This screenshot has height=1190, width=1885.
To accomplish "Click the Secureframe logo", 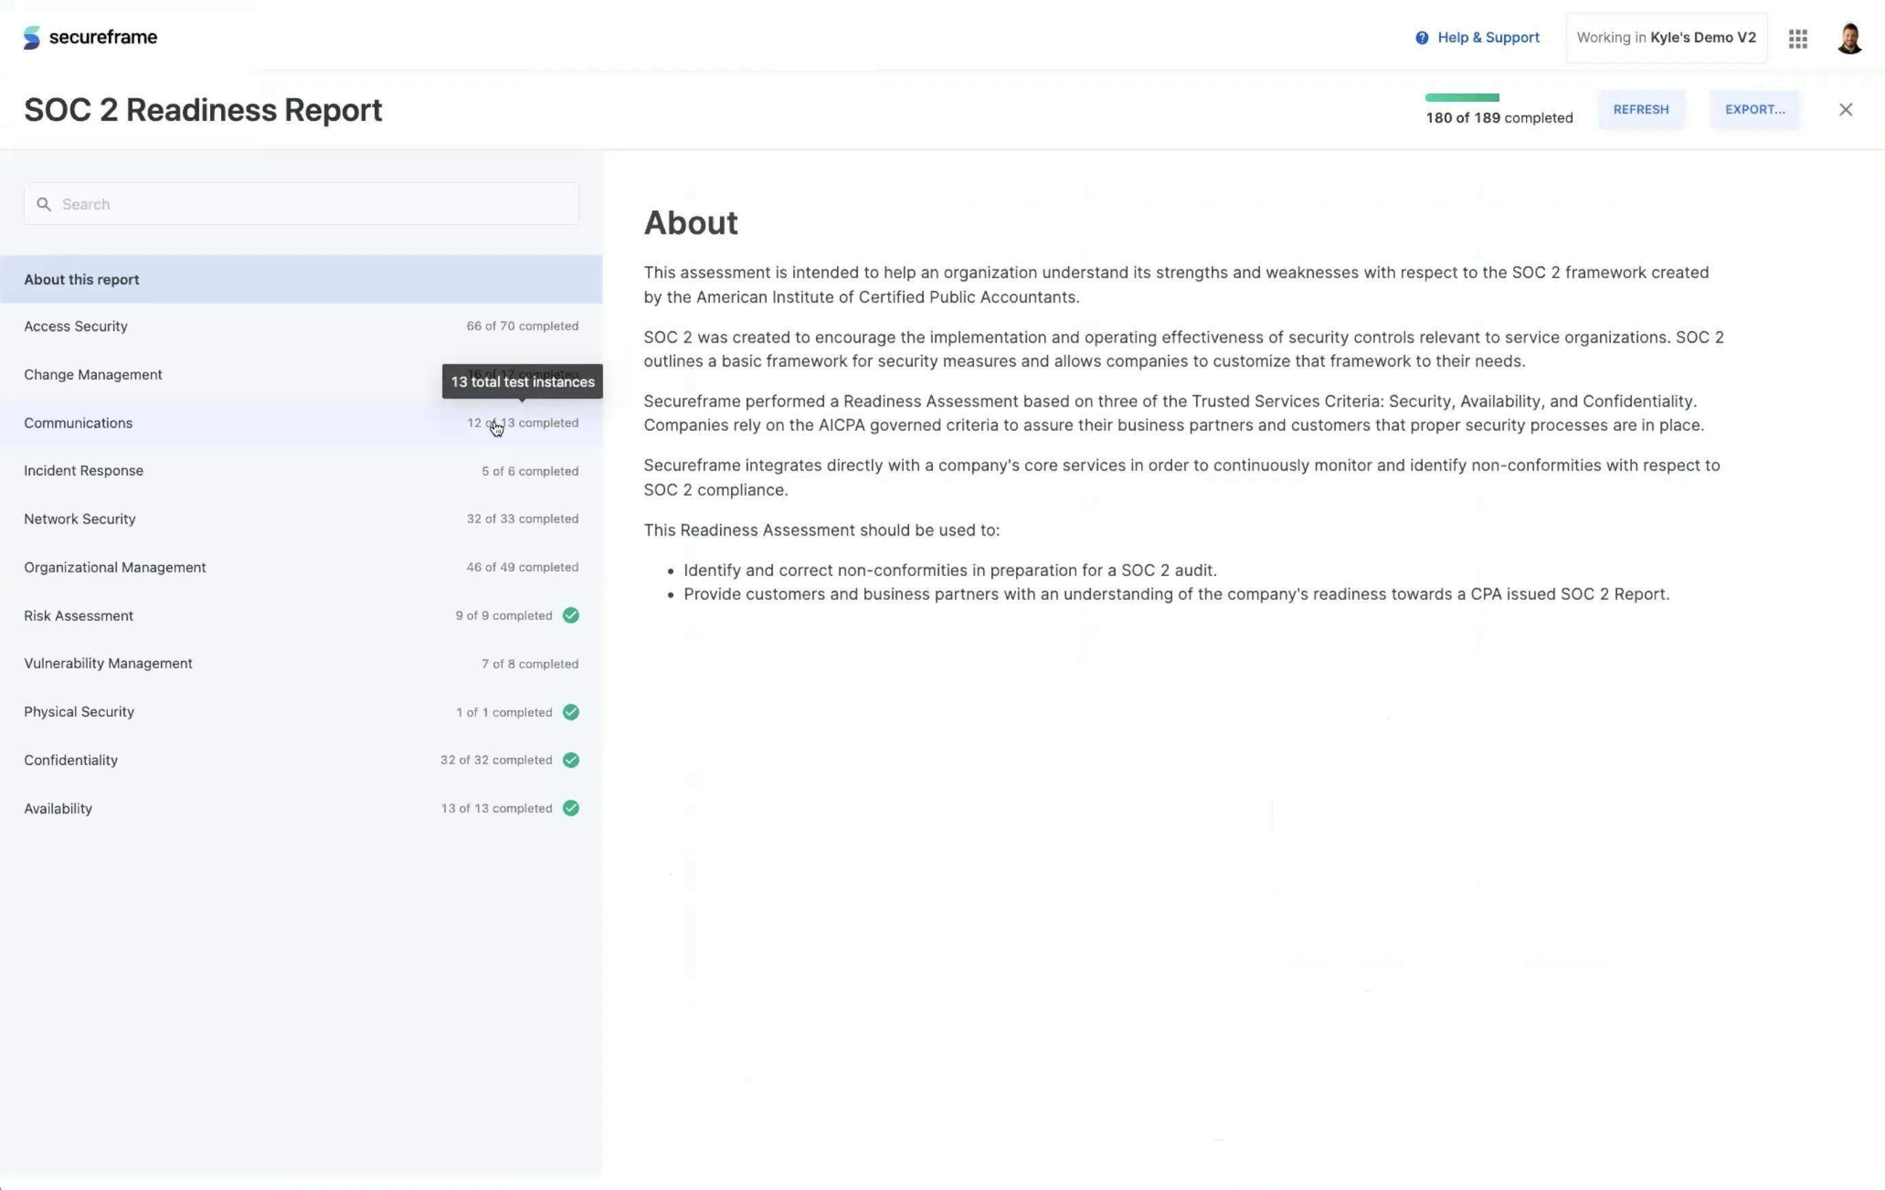I will (x=90, y=37).
